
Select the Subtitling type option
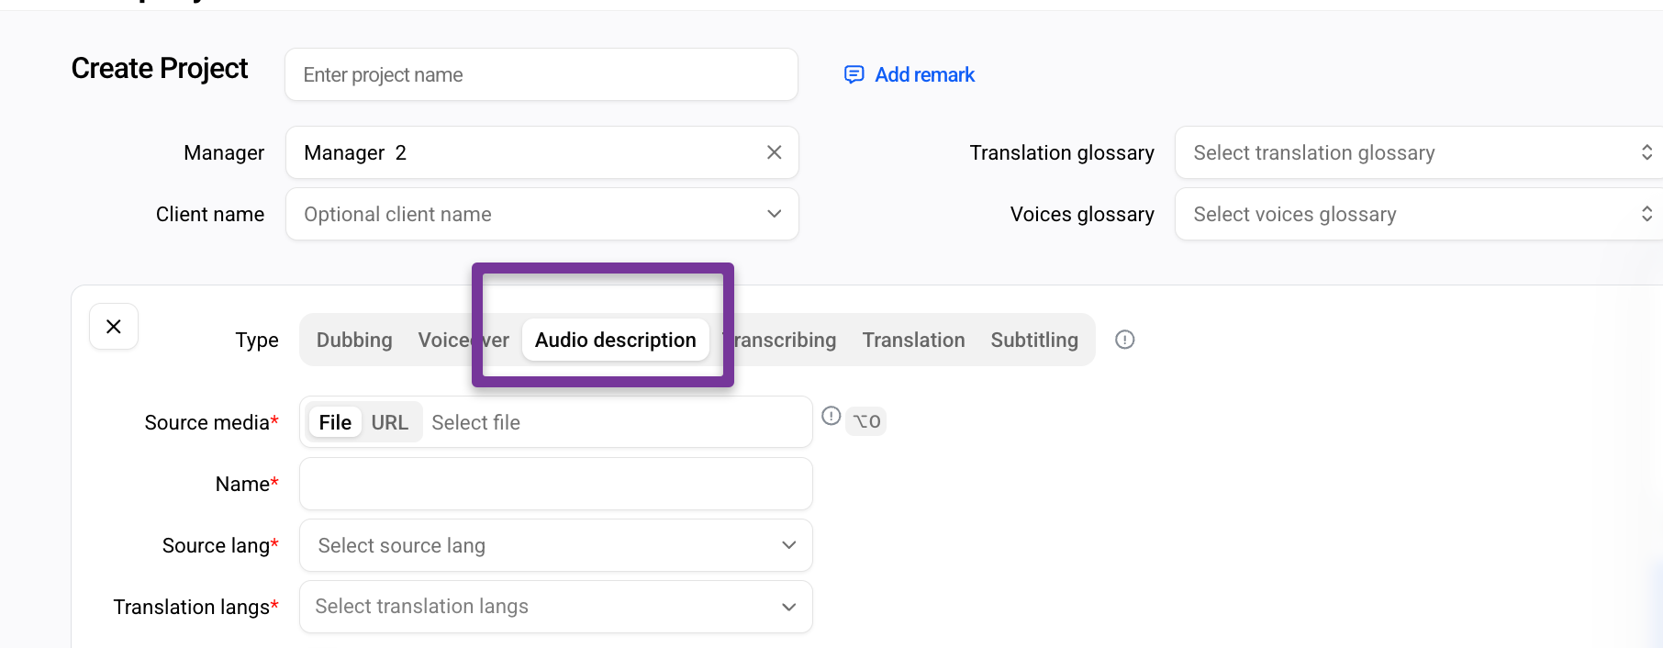click(x=1034, y=340)
